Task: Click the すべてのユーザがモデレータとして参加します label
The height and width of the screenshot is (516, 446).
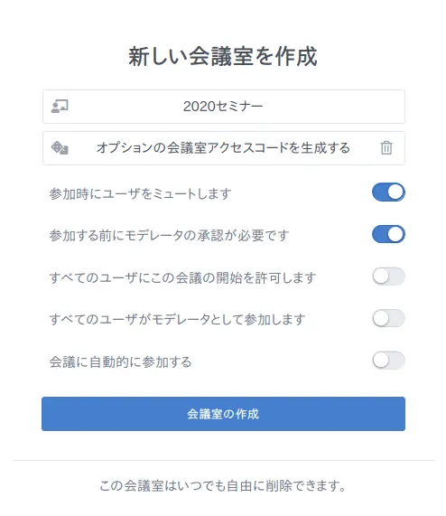Action: coord(178,320)
